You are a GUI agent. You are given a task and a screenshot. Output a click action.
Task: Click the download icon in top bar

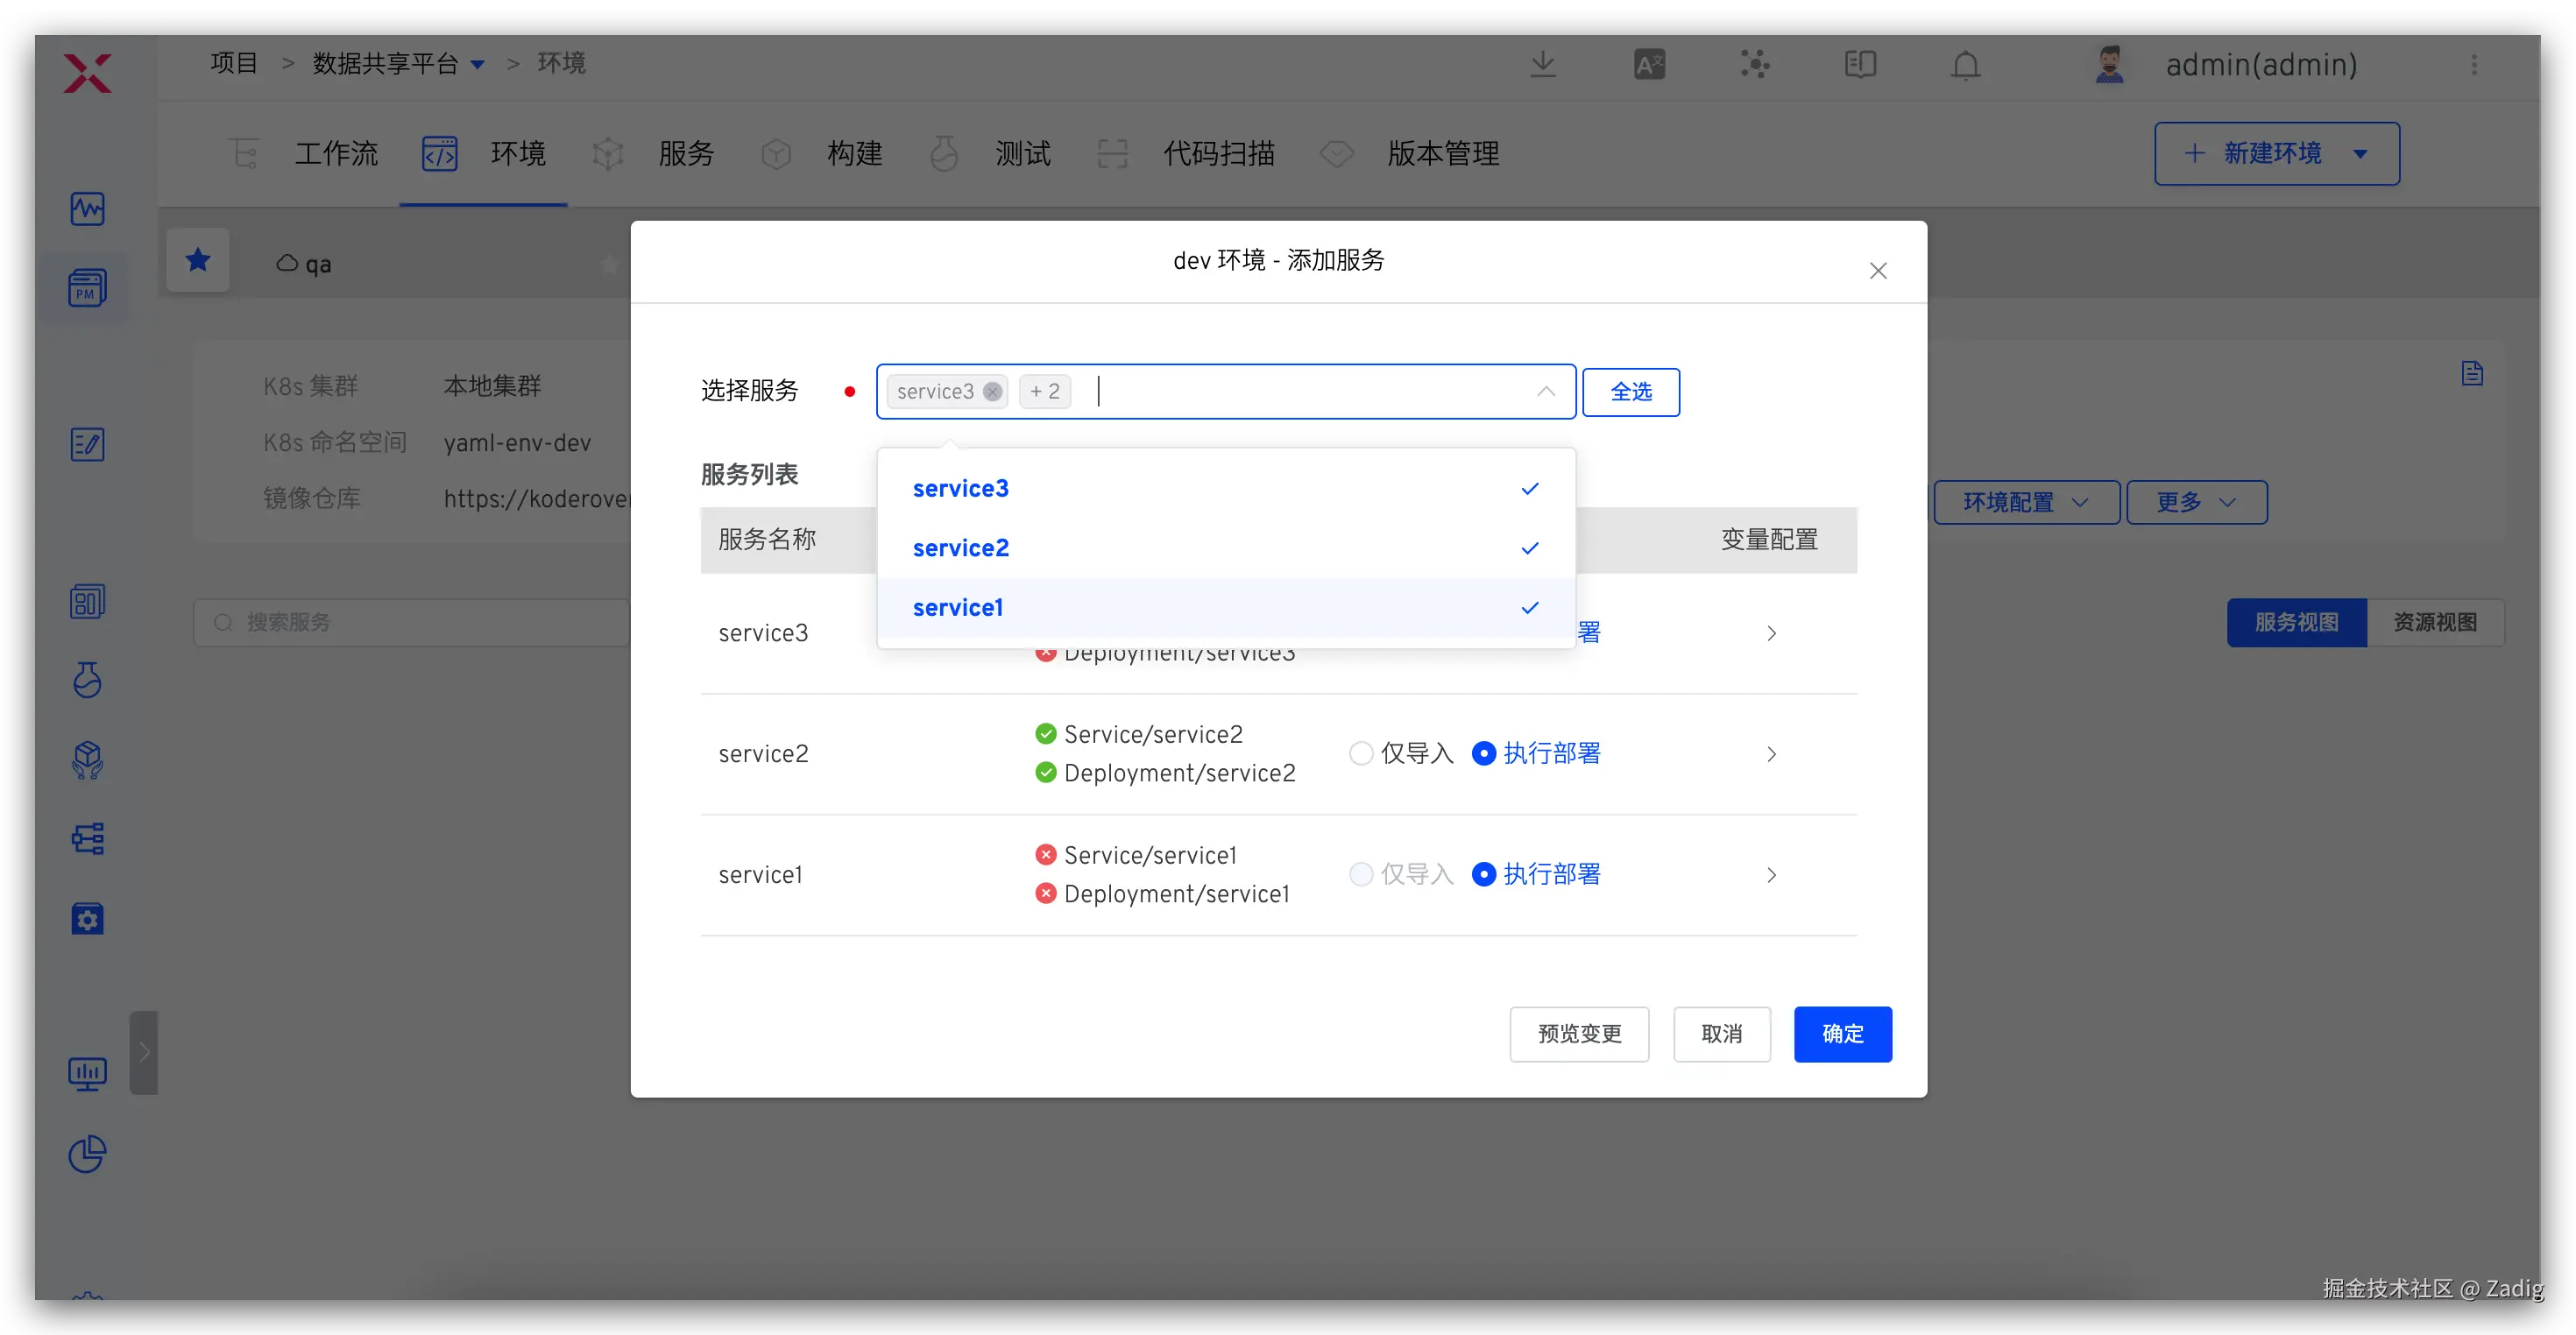click(x=1543, y=65)
